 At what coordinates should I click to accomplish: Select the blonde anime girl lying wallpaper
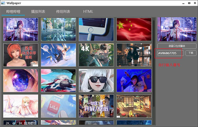[20, 106]
